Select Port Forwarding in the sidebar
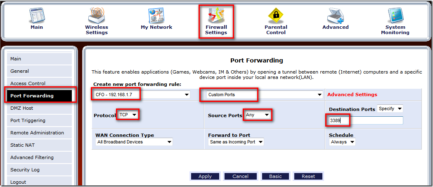433x187 pixels. pyautogui.click(x=39, y=96)
